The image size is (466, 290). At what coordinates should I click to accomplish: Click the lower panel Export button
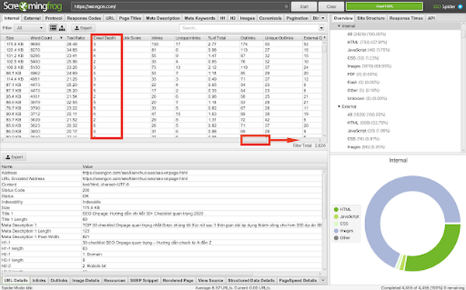pyautogui.click(x=14, y=157)
